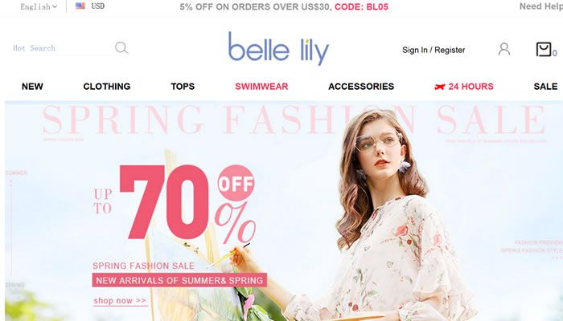Open the user account icon
563x321 pixels.
504,49
